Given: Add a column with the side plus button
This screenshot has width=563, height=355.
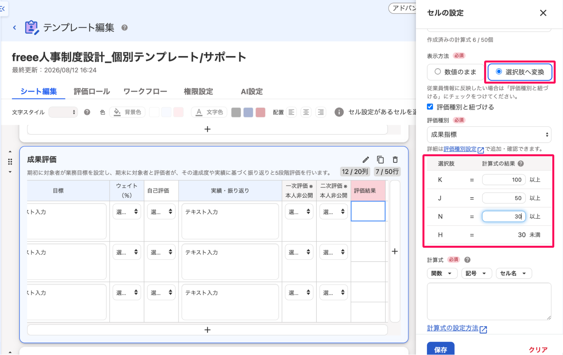Looking at the screenshot, I should pyautogui.click(x=395, y=251).
